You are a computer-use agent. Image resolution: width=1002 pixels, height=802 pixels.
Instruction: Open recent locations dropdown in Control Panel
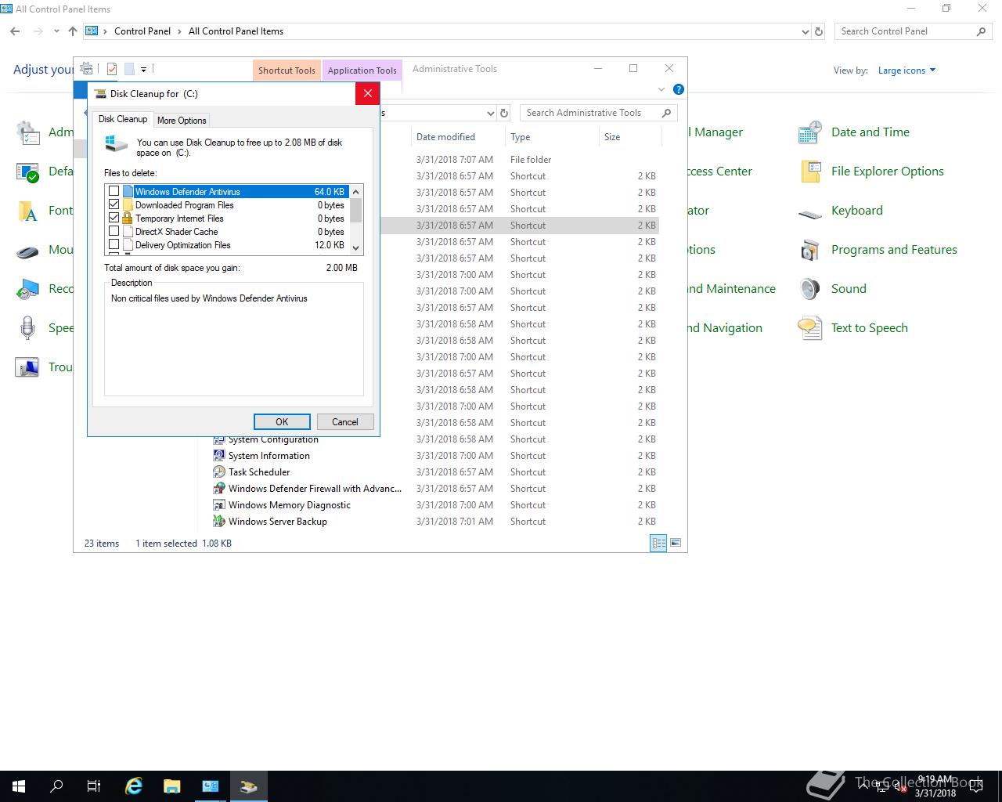[x=56, y=31]
